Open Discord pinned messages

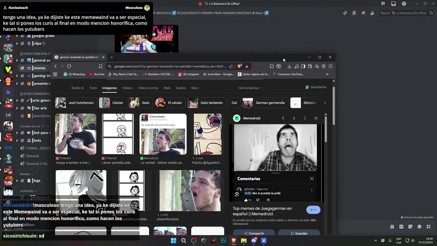pos(363,13)
